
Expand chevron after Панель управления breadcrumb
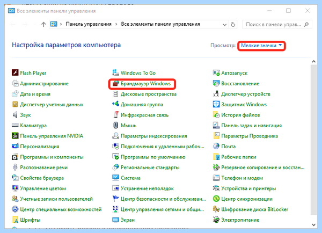pyautogui.click(x=116, y=24)
